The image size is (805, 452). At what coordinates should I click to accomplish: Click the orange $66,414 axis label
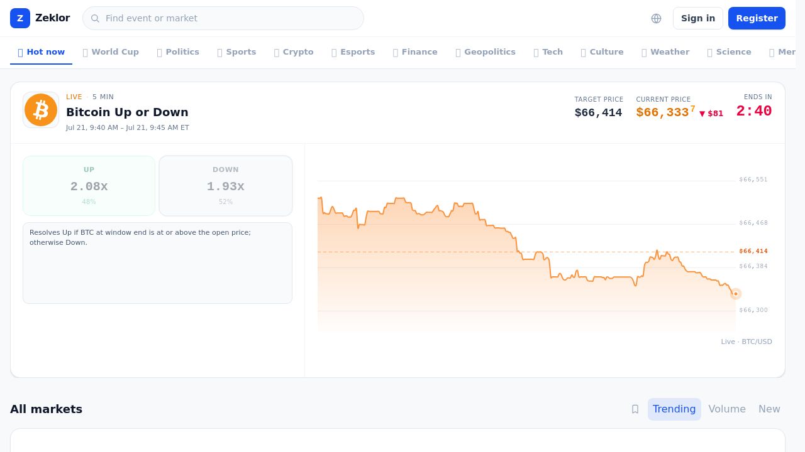tap(753, 251)
